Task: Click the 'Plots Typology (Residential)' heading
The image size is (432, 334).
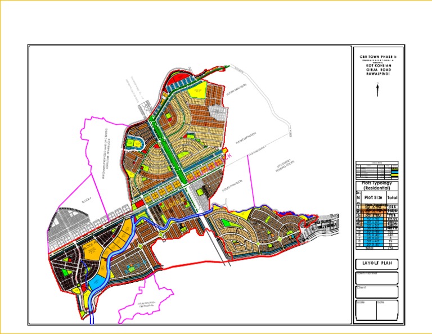Action: click(x=377, y=186)
